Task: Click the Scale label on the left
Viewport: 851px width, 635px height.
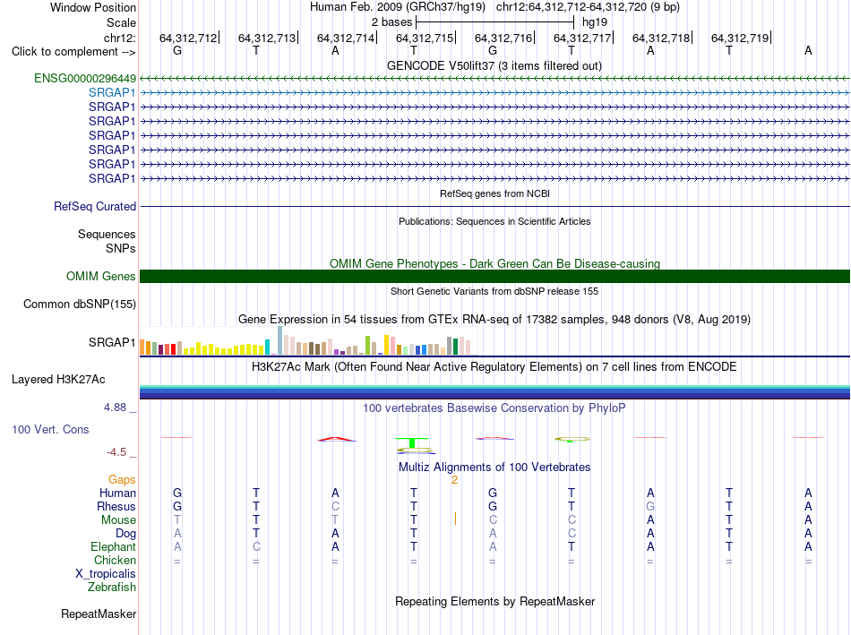Action: point(121,22)
